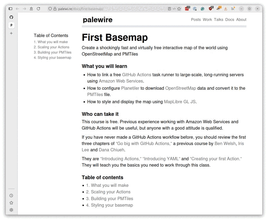This screenshot has width=268, height=221.
Task: Click the palewire site logo
Action: click(x=97, y=20)
